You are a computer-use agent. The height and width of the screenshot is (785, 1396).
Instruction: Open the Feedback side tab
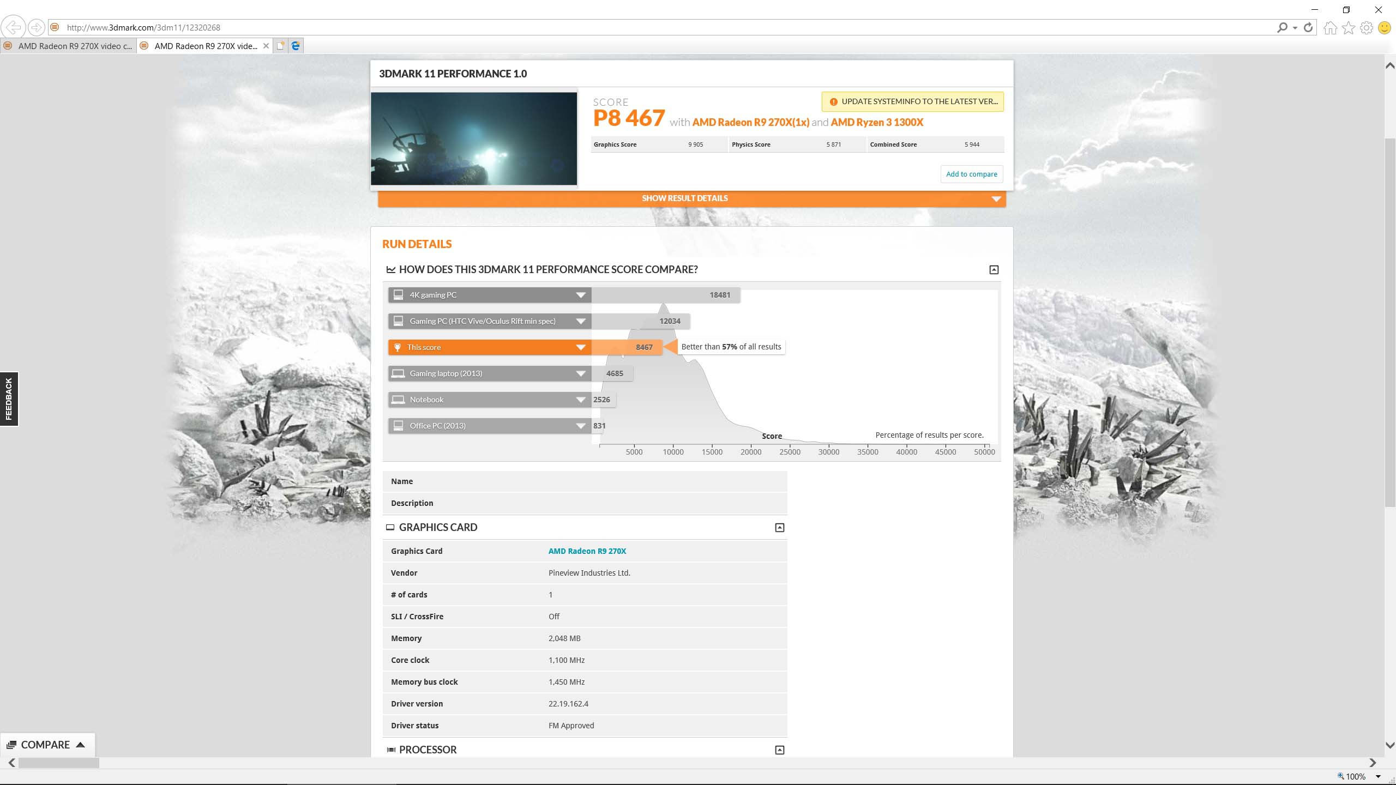coord(9,399)
